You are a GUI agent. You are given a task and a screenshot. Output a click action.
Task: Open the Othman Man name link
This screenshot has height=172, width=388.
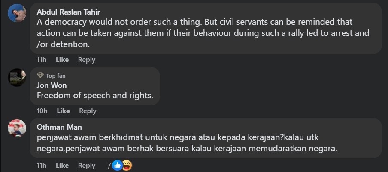click(x=59, y=127)
